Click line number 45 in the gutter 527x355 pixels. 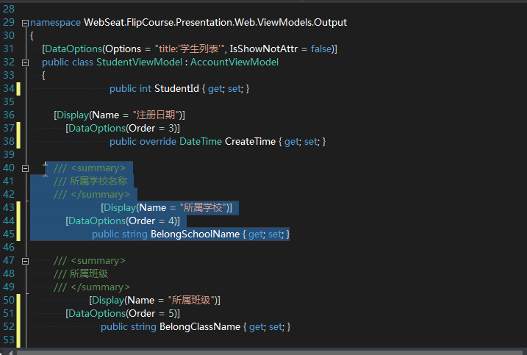pos(9,234)
